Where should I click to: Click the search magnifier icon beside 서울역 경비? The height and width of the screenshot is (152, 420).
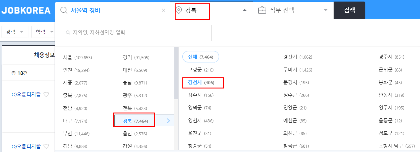64,10
